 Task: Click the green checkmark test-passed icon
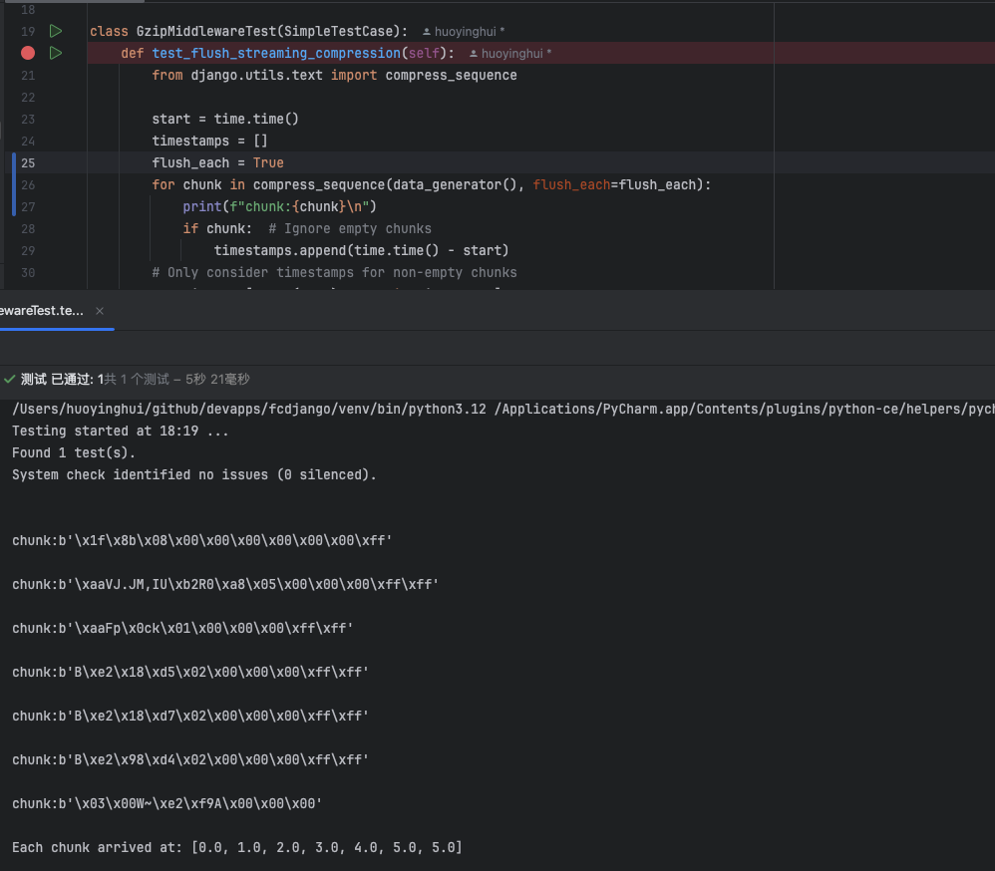[9, 380]
